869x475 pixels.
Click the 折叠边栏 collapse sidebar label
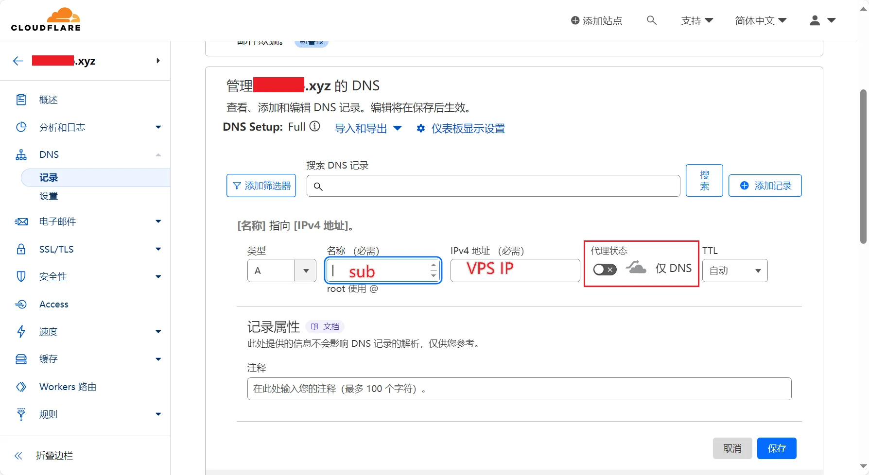pyautogui.click(x=54, y=456)
